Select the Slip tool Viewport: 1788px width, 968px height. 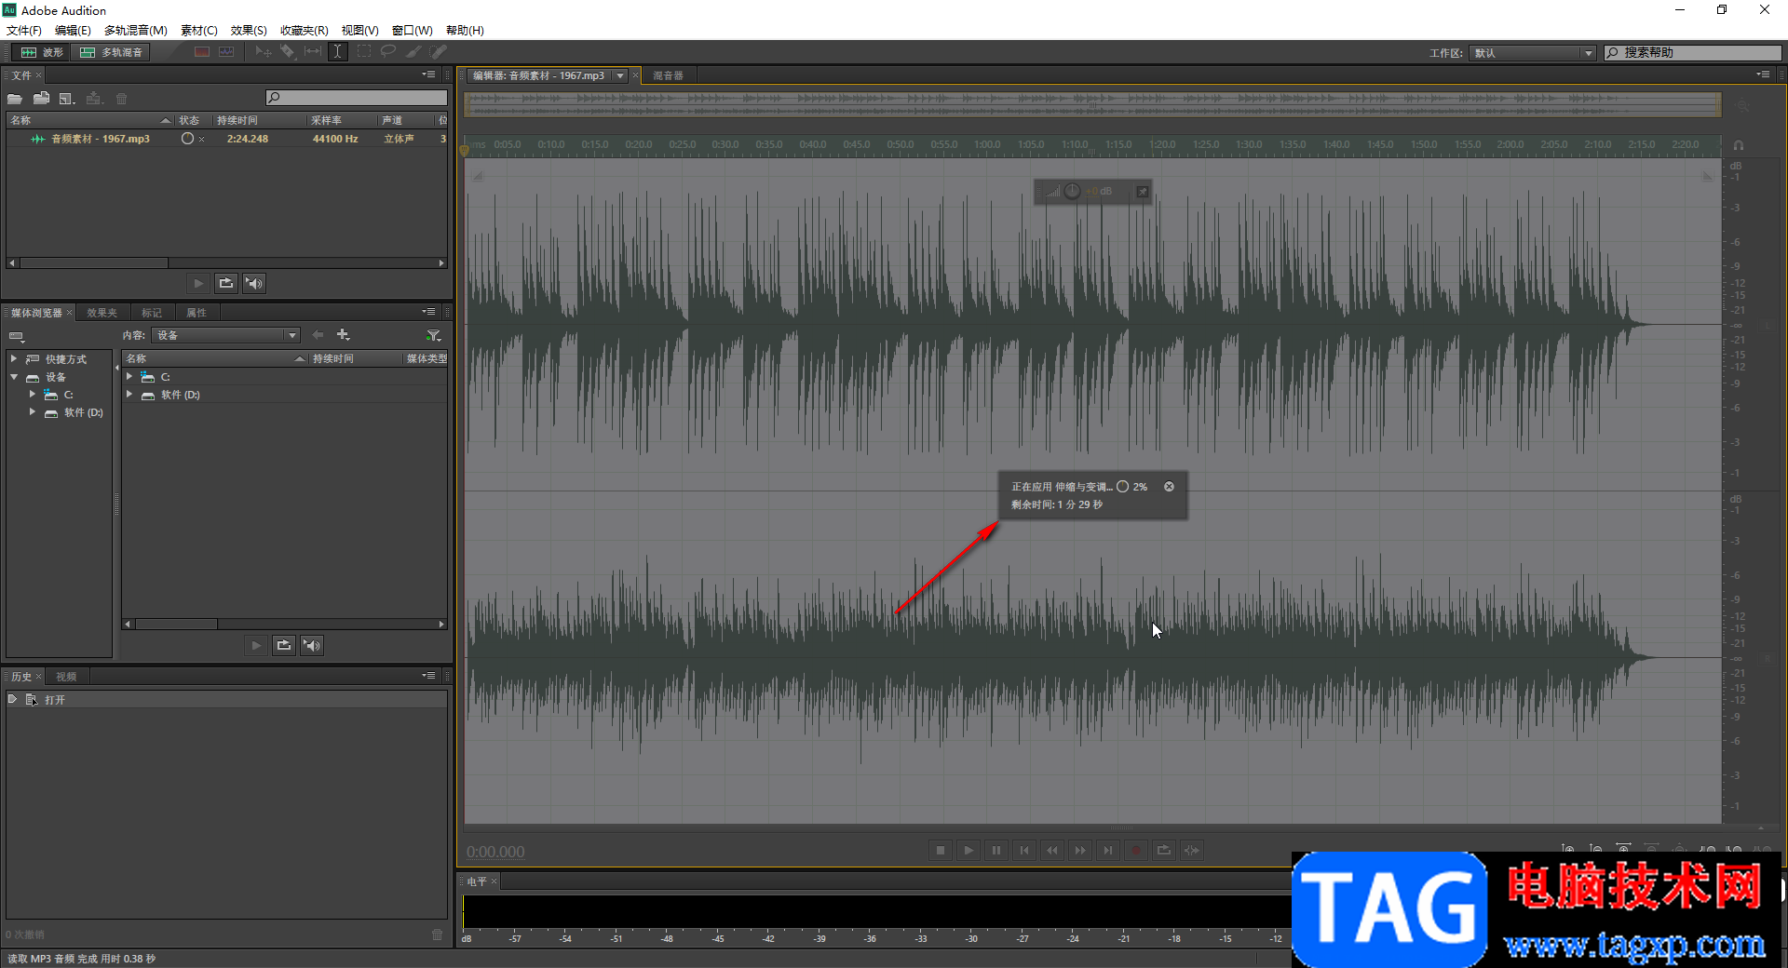tap(313, 52)
